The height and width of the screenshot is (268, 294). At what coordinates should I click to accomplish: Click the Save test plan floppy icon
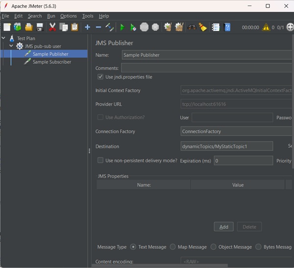(x=40, y=27)
